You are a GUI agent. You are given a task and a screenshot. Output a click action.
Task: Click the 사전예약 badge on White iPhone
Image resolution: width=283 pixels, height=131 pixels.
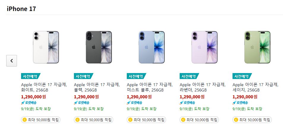(31, 76)
